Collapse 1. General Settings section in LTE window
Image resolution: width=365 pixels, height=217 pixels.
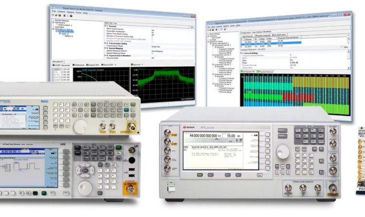click(241, 53)
